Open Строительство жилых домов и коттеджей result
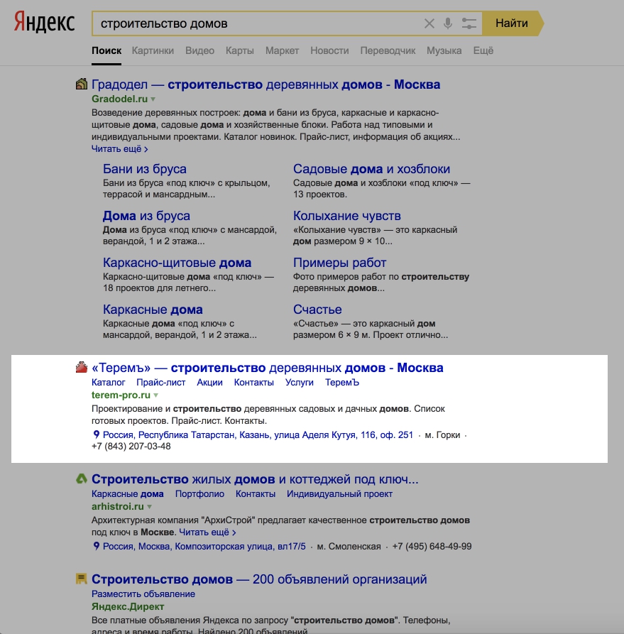The height and width of the screenshot is (634, 624). (255, 479)
